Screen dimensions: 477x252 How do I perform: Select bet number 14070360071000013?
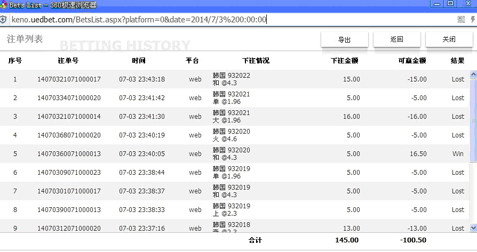69,154
